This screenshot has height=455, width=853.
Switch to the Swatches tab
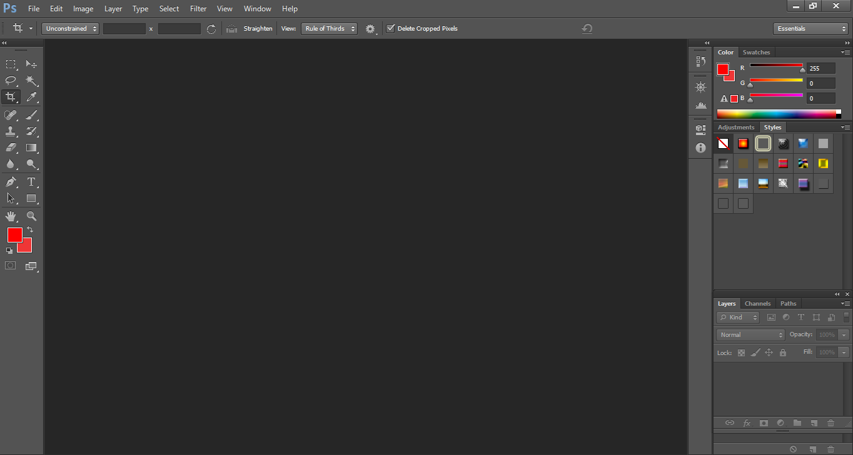pyautogui.click(x=756, y=52)
